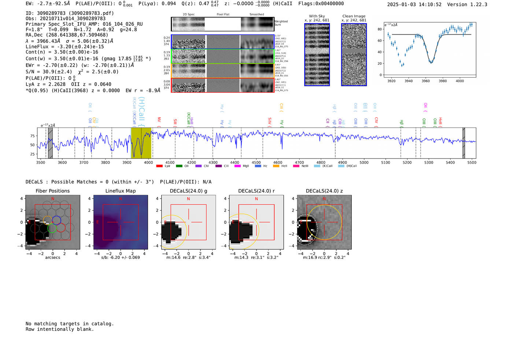This screenshot has height=349, width=513.
Task: Select the blue fiber circle in Fiber Positions
Action: (56, 220)
